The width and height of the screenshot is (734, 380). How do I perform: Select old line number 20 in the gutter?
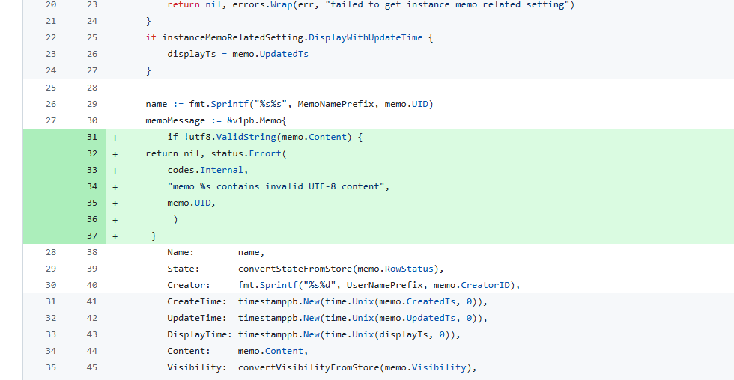(51, 4)
